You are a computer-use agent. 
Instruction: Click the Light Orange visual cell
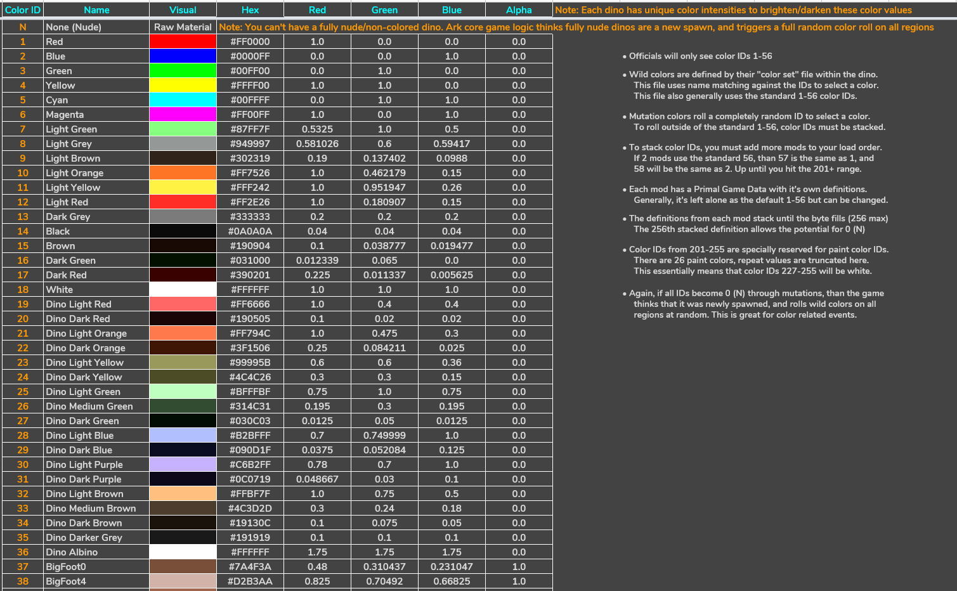pos(183,172)
